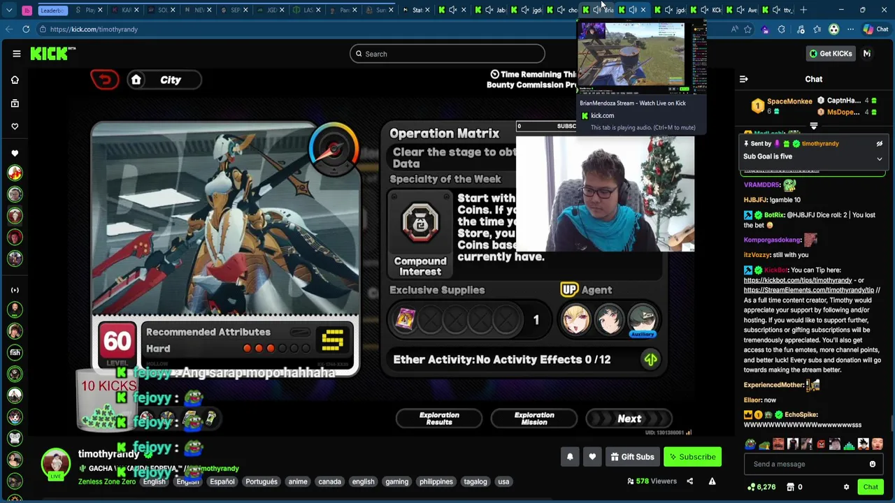Open sidebar filled heart icon

[15, 154]
